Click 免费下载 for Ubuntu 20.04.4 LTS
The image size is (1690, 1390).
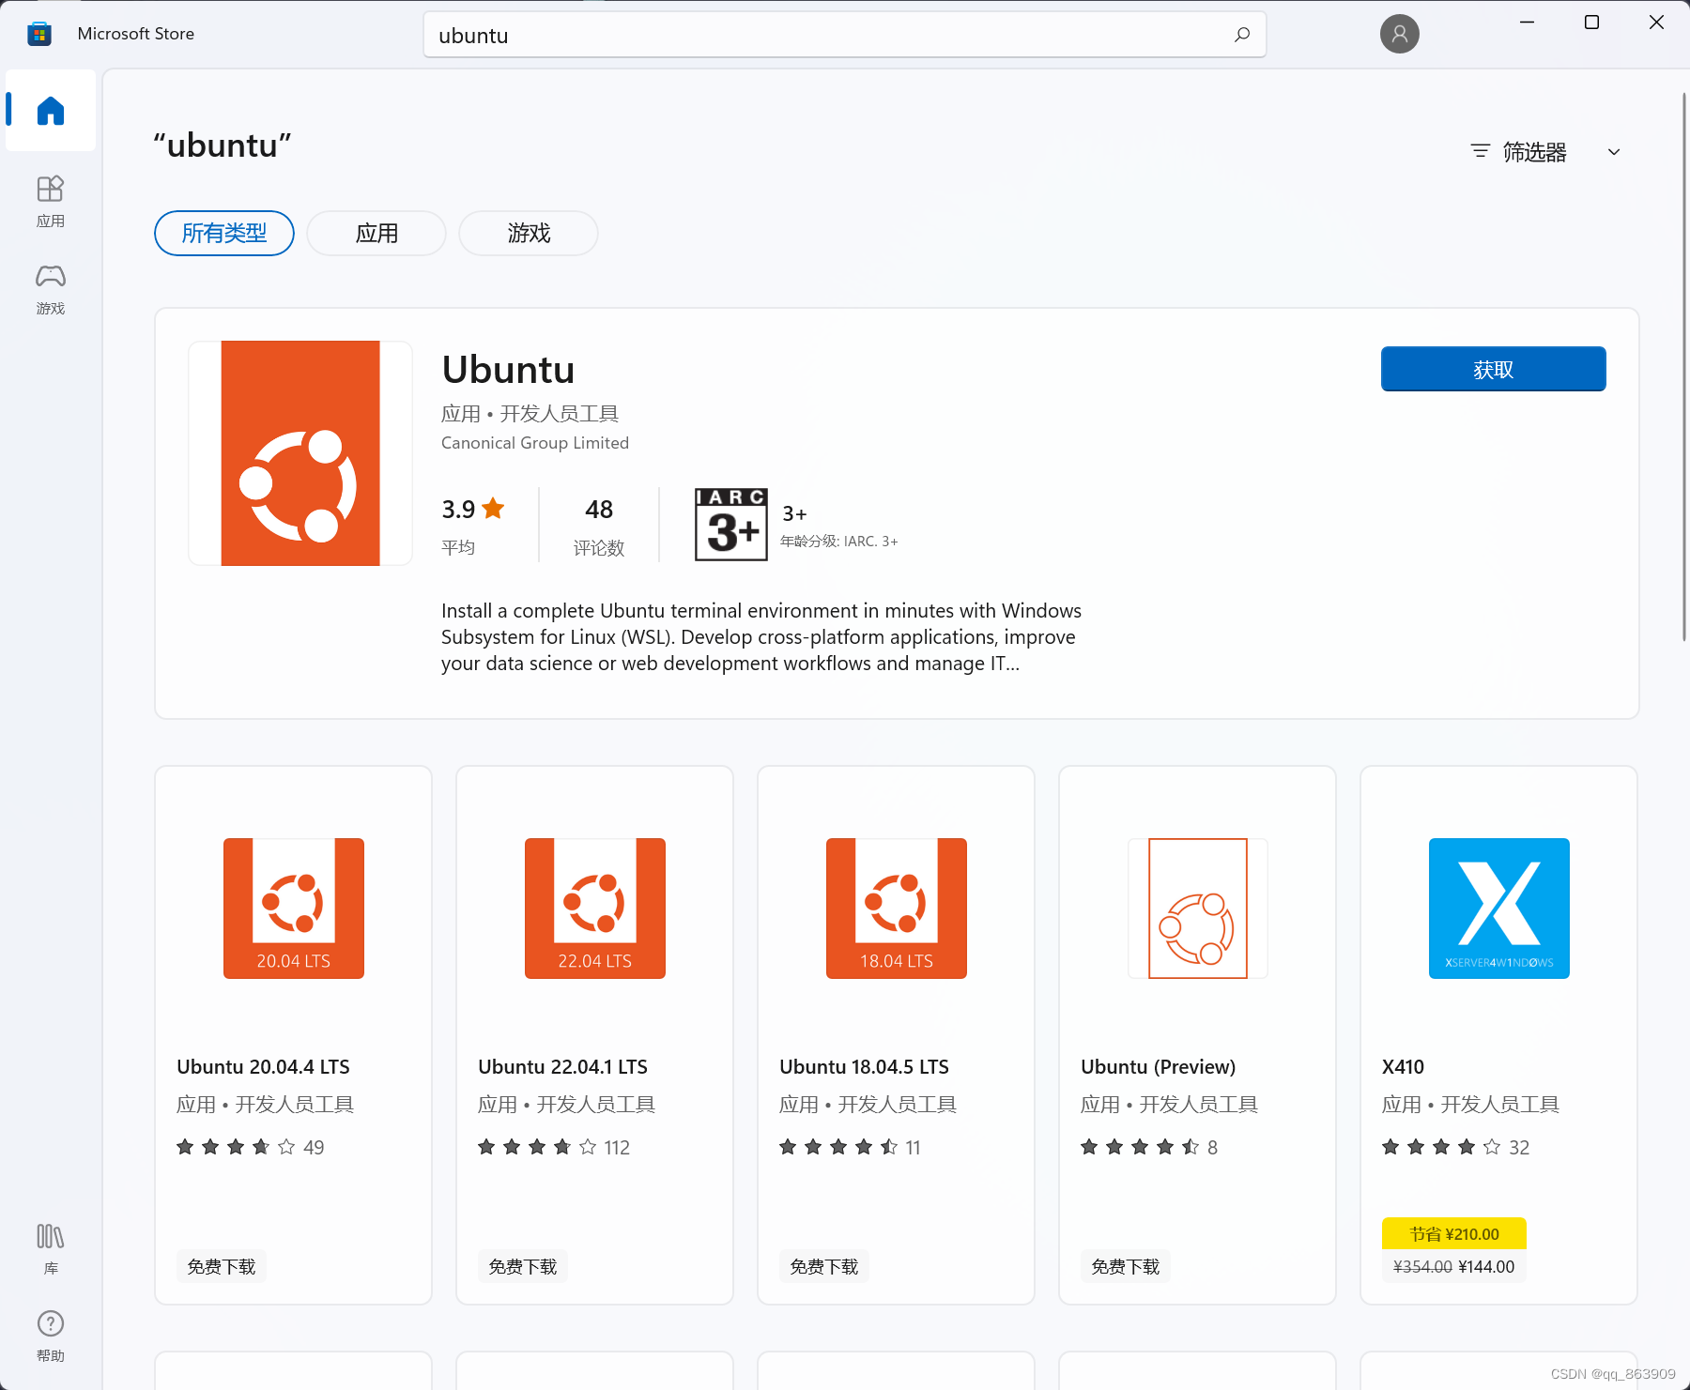(x=222, y=1266)
